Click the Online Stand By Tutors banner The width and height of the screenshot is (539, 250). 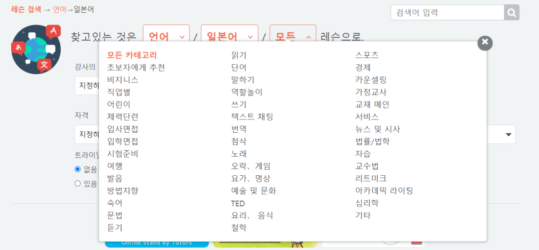pyautogui.click(x=157, y=244)
